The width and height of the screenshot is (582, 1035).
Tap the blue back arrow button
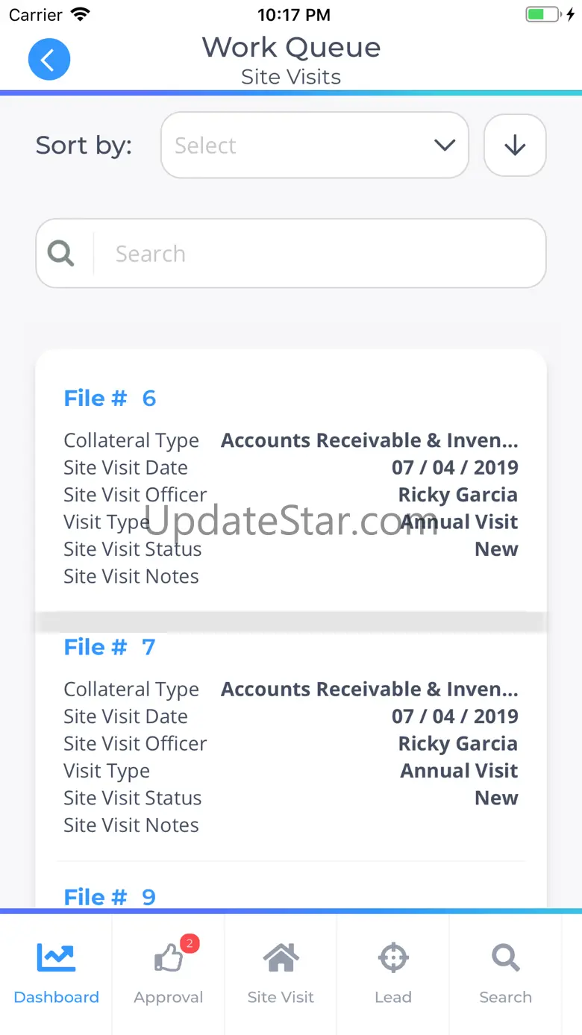[49, 60]
